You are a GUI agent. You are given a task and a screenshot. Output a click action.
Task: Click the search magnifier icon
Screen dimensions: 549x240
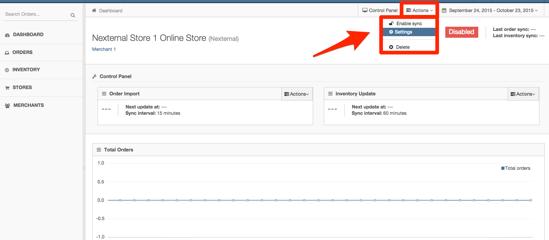click(73, 15)
